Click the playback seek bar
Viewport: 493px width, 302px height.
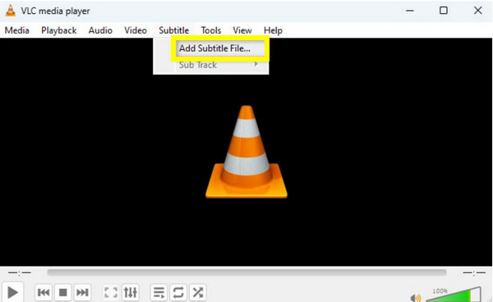(246, 272)
